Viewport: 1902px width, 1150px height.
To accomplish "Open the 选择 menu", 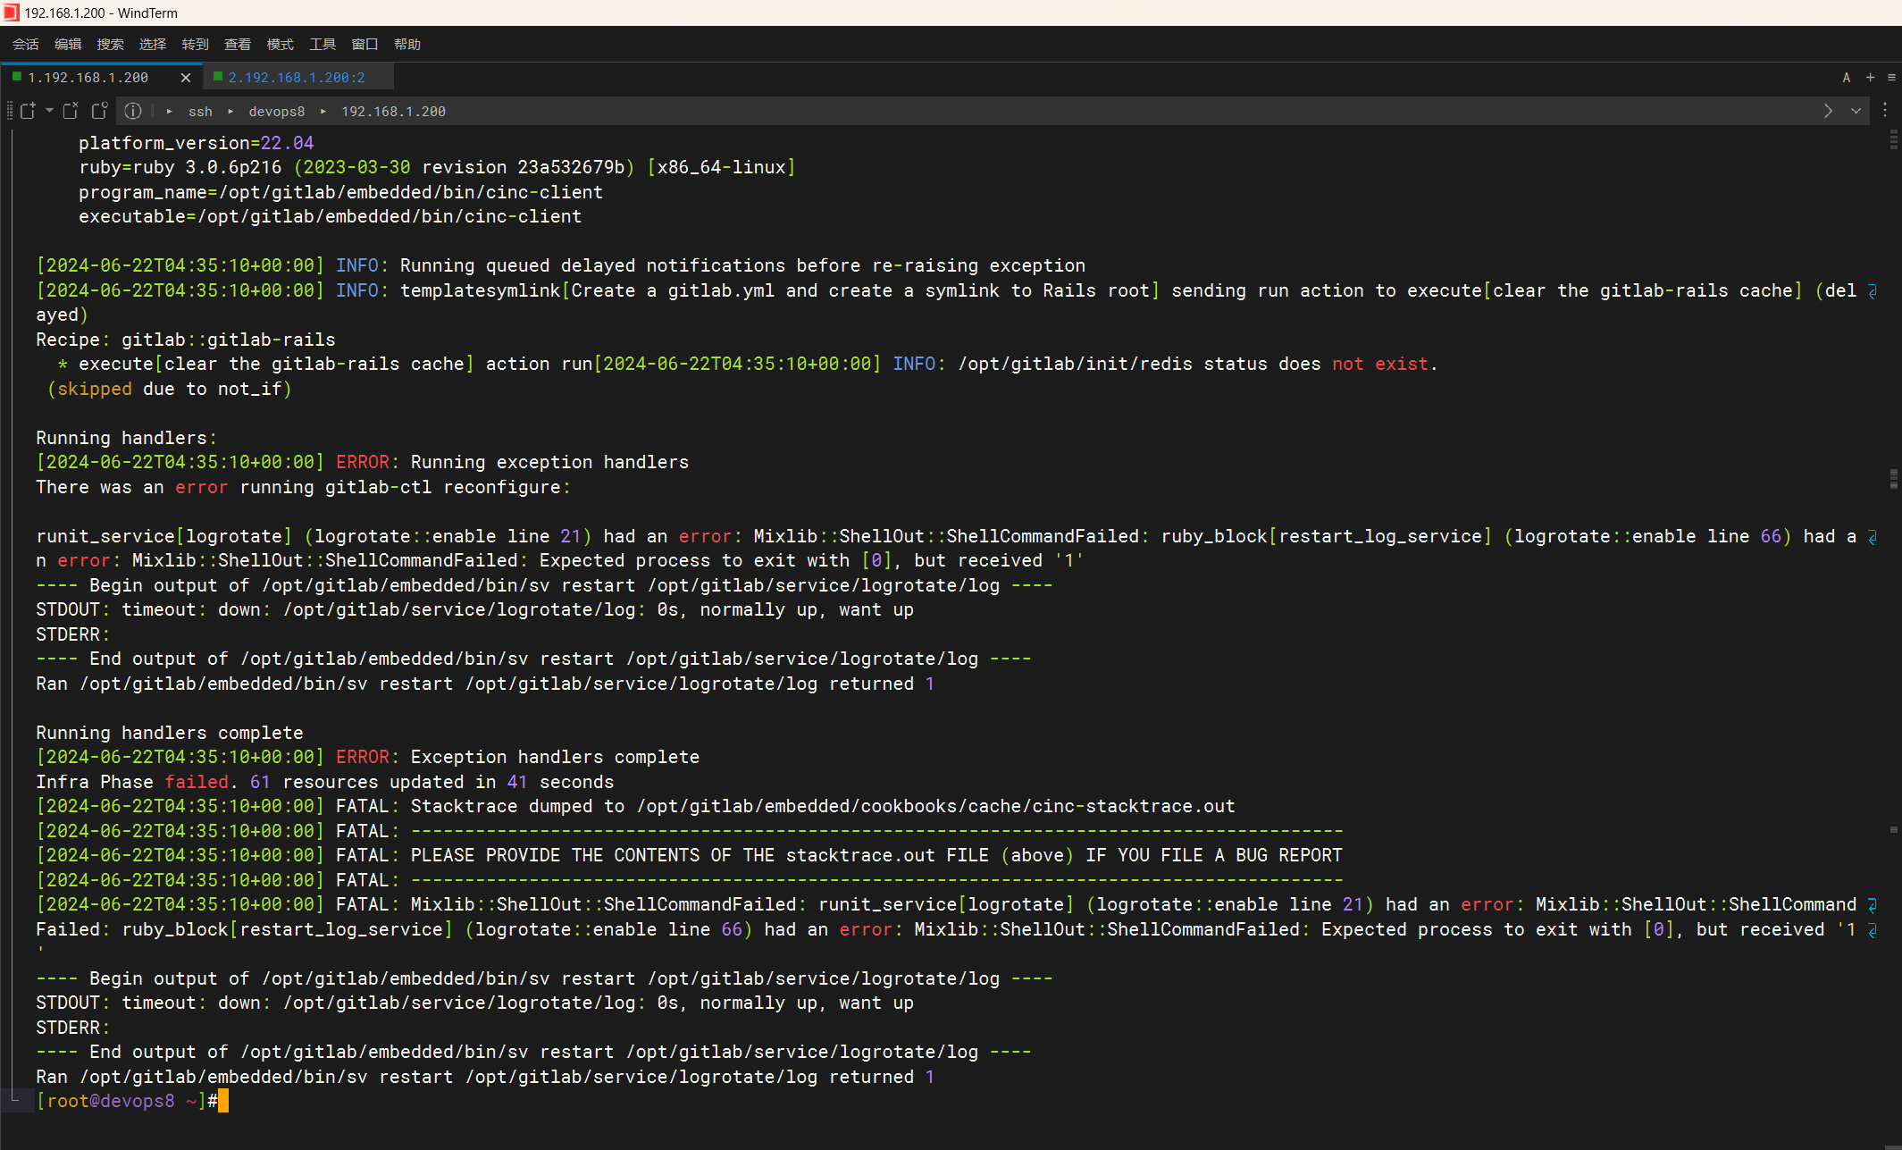I will coord(153,44).
